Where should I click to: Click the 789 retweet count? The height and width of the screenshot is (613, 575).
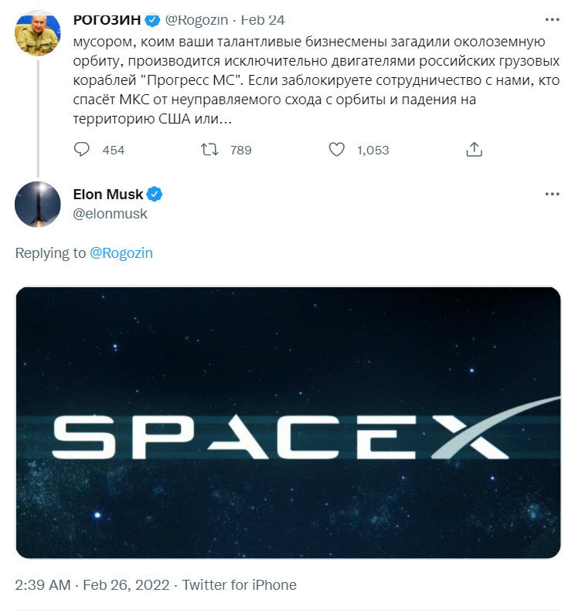241,150
